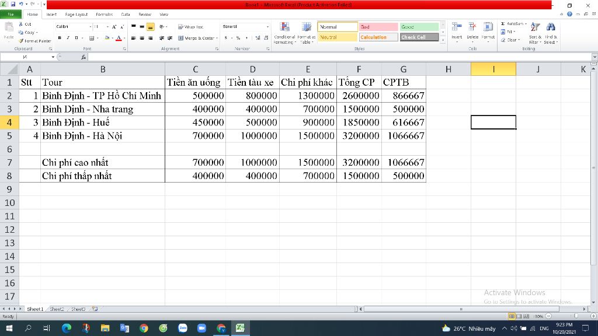The image size is (598, 336).
Task: Toggle Top Align vertical alignment
Action: pyautogui.click(x=134, y=27)
